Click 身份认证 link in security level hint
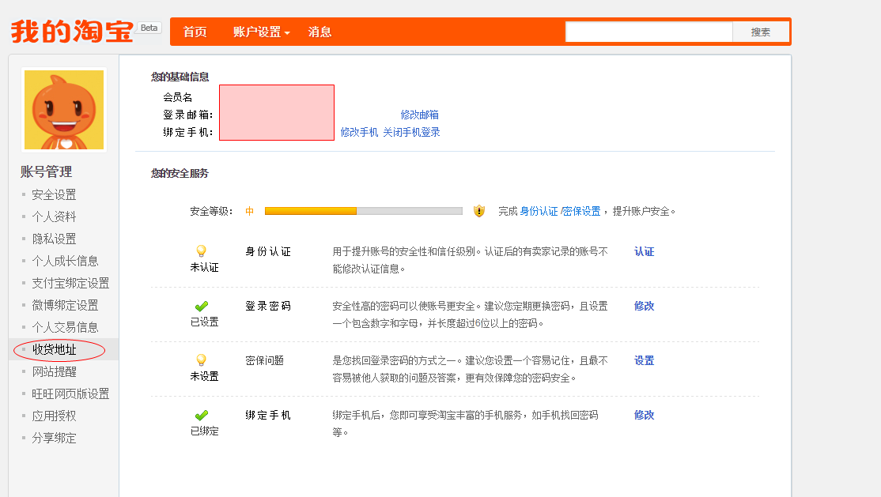881x497 pixels. pos(539,211)
